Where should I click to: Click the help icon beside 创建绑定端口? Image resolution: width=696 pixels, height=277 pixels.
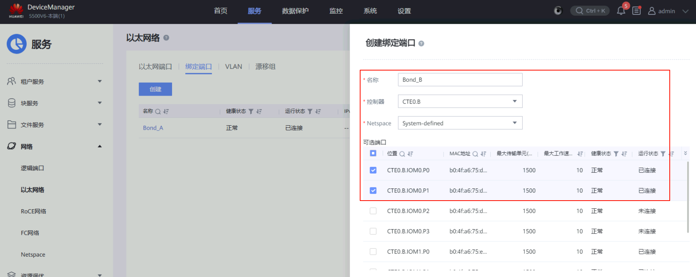tap(421, 43)
